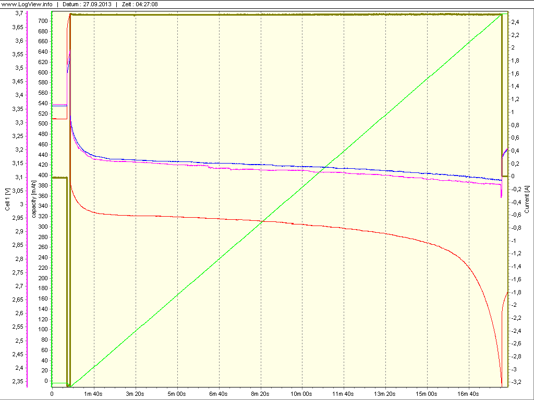The width and height of the screenshot is (534, 400).
Task: Click the '500' capacity axis value
Action: coord(43,124)
